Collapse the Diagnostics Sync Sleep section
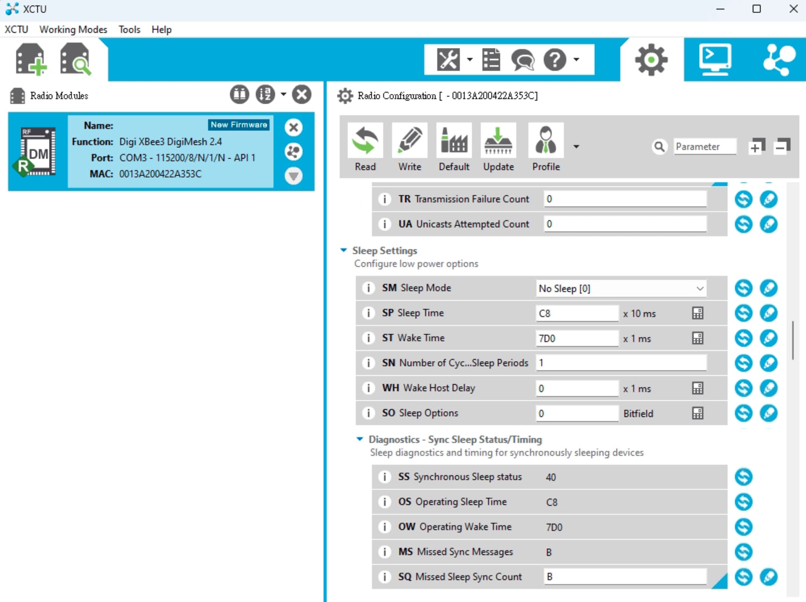Screen dimensions: 806x602 point(360,439)
